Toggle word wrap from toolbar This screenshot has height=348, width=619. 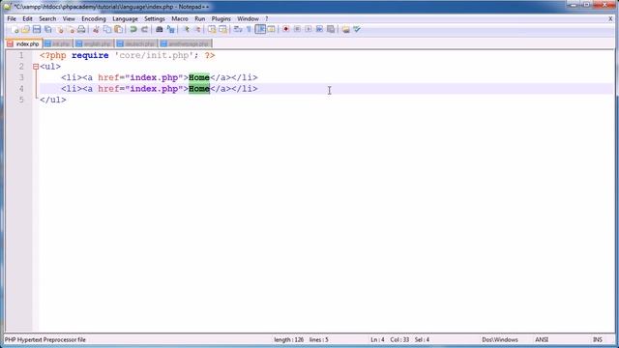tap(238, 30)
